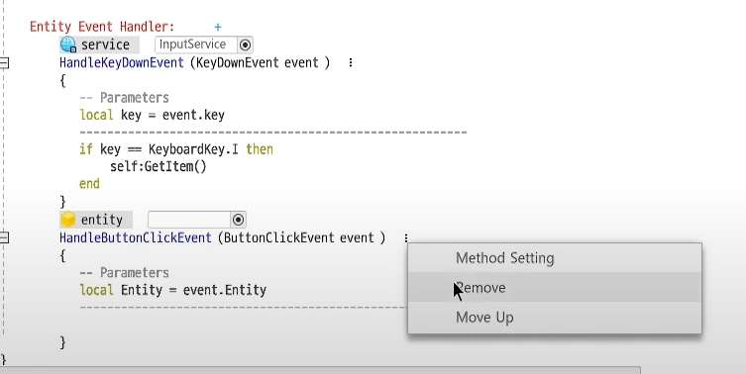Screen dimensions: 746x374
Task: Click the line 'if key == KeyboardKey.I then'
Action: (x=176, y=149)
